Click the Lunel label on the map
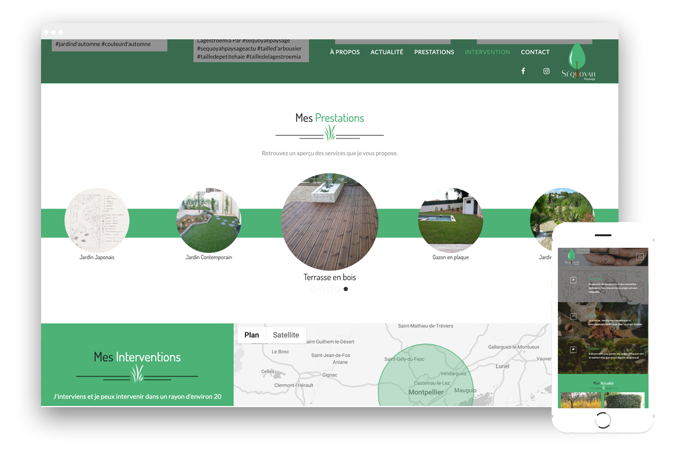This screenshot has width=693, height=462. [x=502, y=366]
